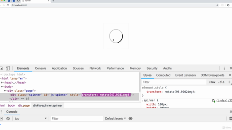
Task: Open a new browser tab
Action: (53, 1)
